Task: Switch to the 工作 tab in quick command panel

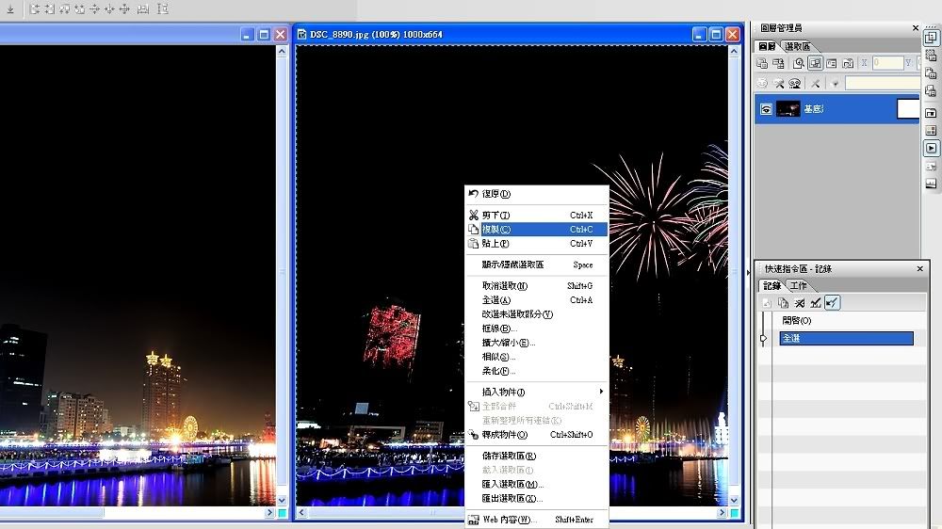Action: tap(798, 286)
